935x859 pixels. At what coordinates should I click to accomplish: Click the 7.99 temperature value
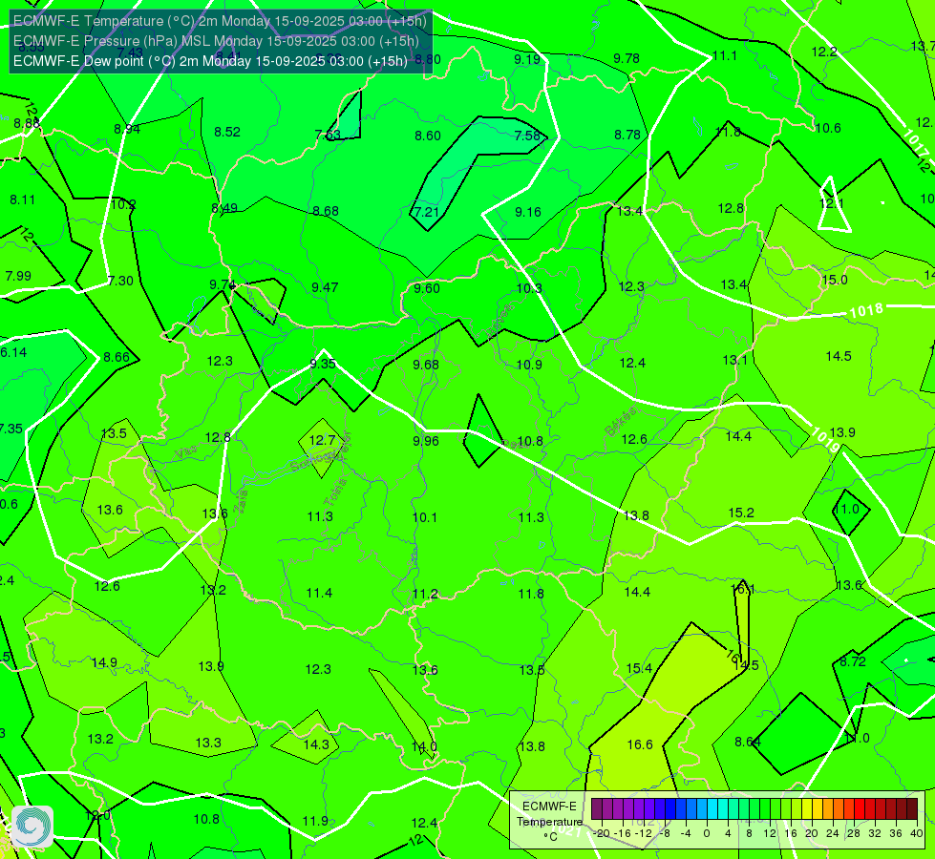(18, 276)
